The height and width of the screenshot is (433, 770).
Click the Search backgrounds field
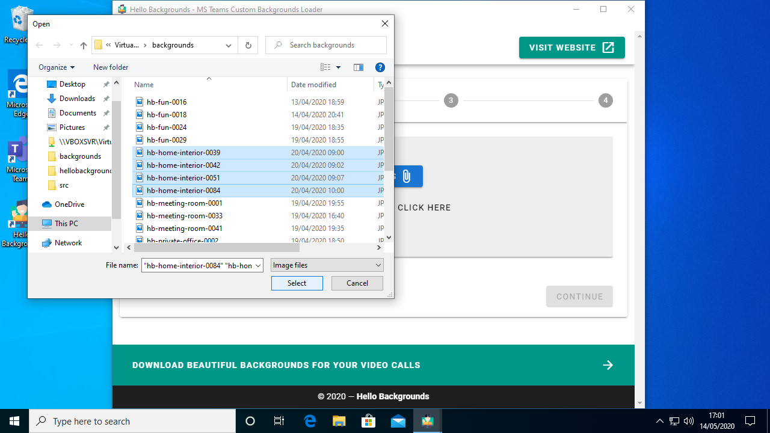[x=326, y=45]
